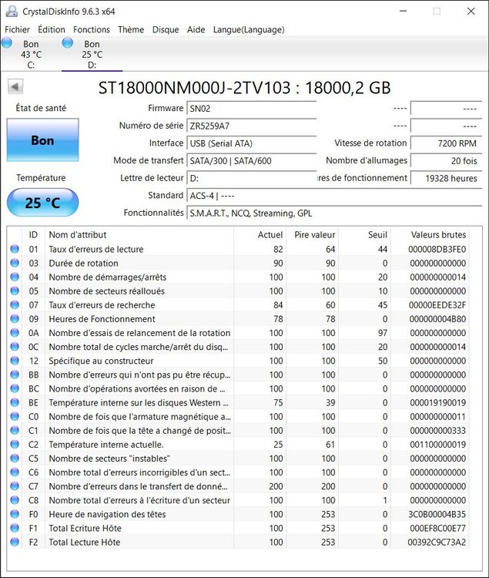Image resolution: width=489 pixels, height=578 pixels.
Task: Click the Fonctionnalités field with S.M.A.R.T.
Action: 334,213
